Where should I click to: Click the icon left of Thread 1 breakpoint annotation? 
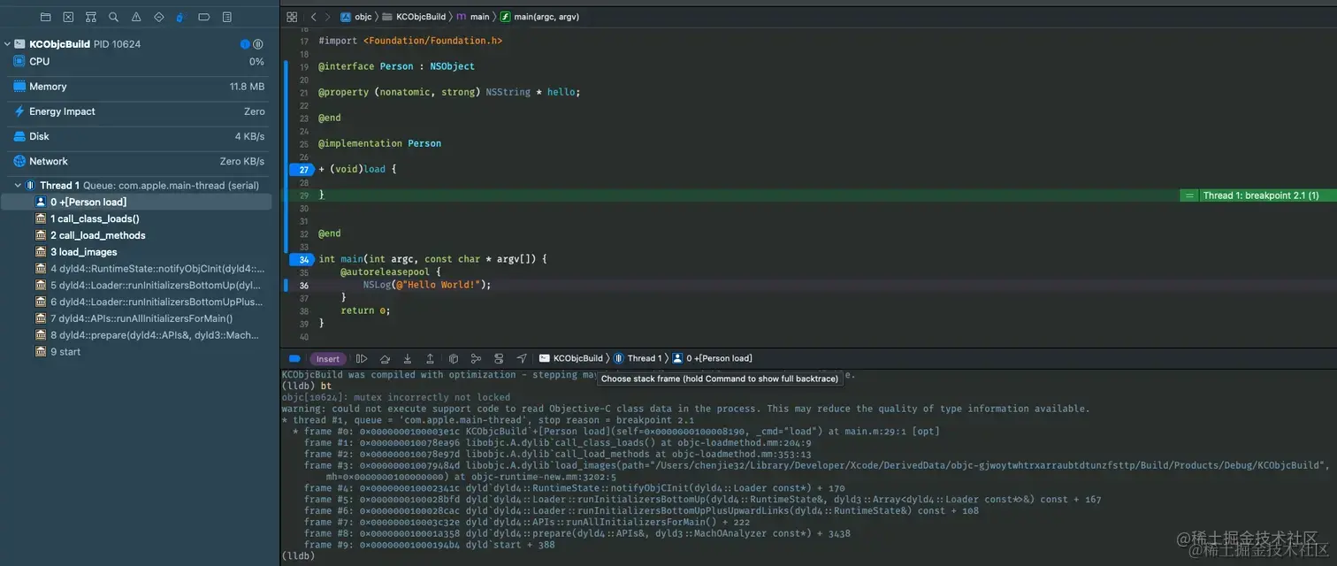pyautogui.click(x=1189, y=195)
